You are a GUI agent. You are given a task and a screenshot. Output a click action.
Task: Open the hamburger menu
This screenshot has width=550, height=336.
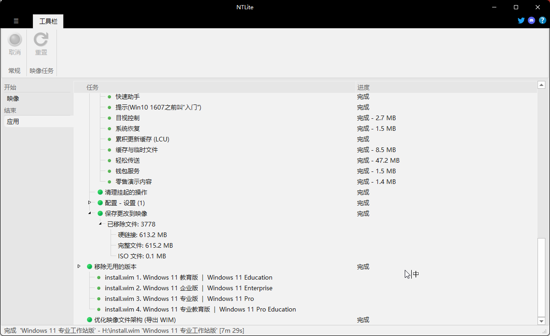tap(16, 21)
